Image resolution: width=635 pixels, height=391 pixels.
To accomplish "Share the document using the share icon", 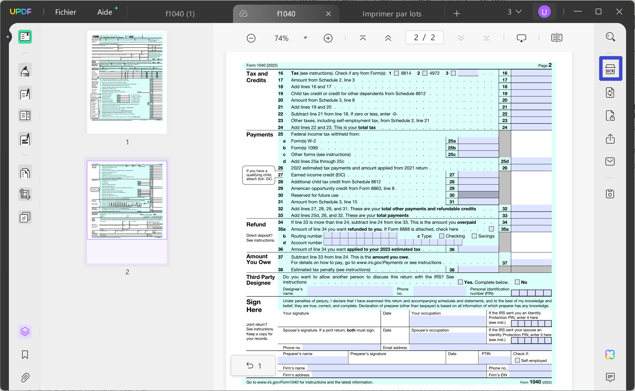I will 610,139.
